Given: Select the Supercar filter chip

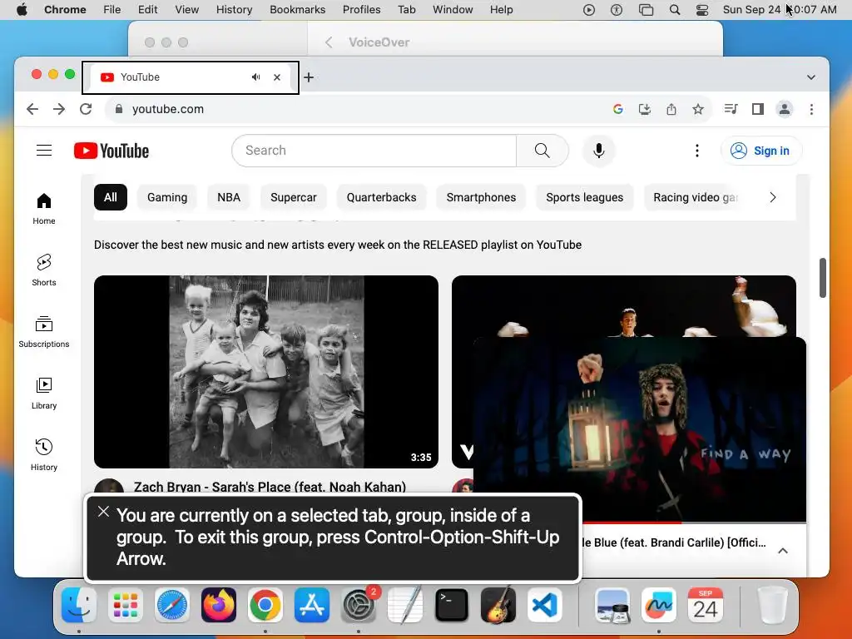Looking at the screenshot, I should (294, 197).
